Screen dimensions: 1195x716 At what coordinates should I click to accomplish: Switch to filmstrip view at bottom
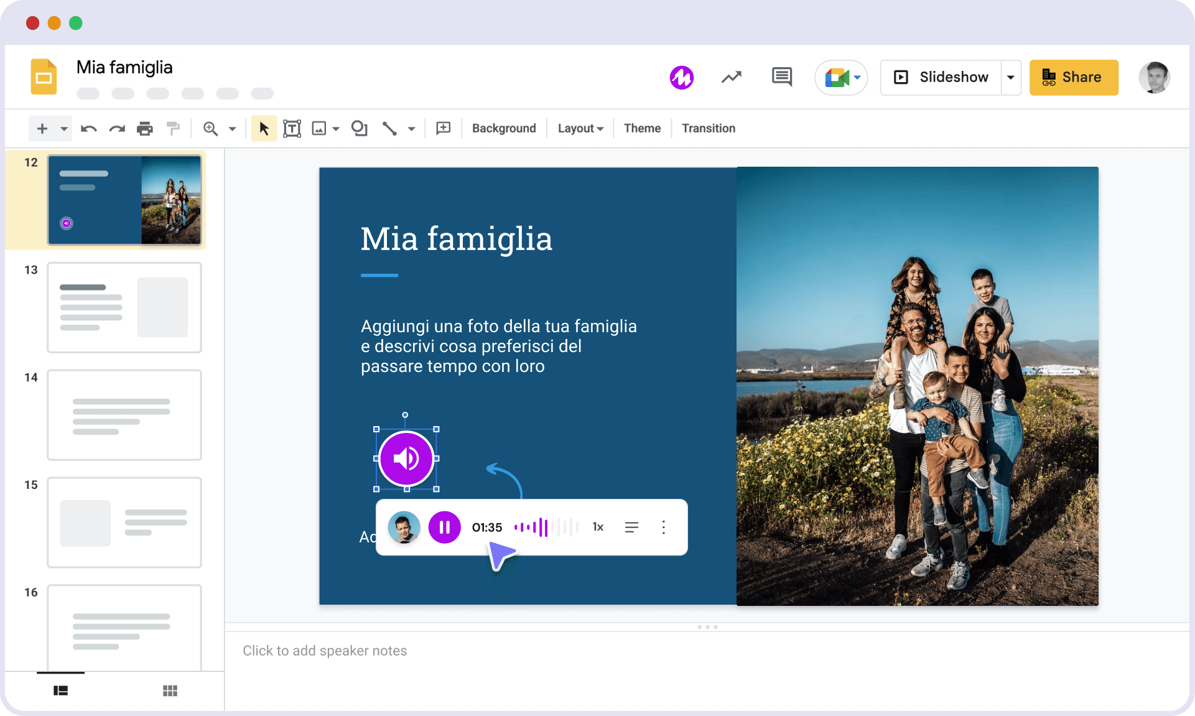(60, 691)
